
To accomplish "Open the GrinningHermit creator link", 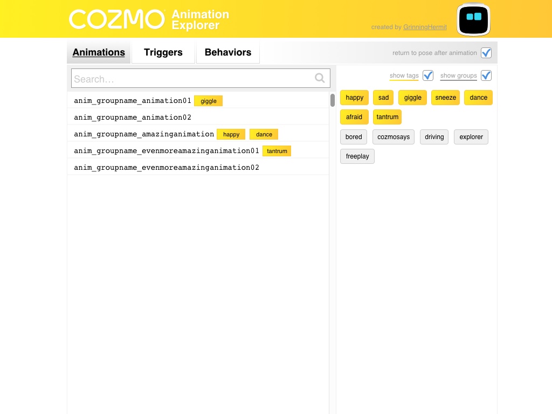I will (x=425, y=27).
